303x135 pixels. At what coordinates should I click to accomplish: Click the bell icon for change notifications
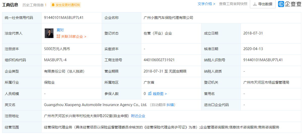(x=53, y=5)
